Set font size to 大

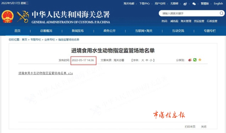[x=143, y=60]
